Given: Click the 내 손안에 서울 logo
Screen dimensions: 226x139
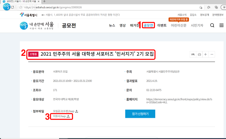Looking at the screenshot, I should (x=37, y=26).
